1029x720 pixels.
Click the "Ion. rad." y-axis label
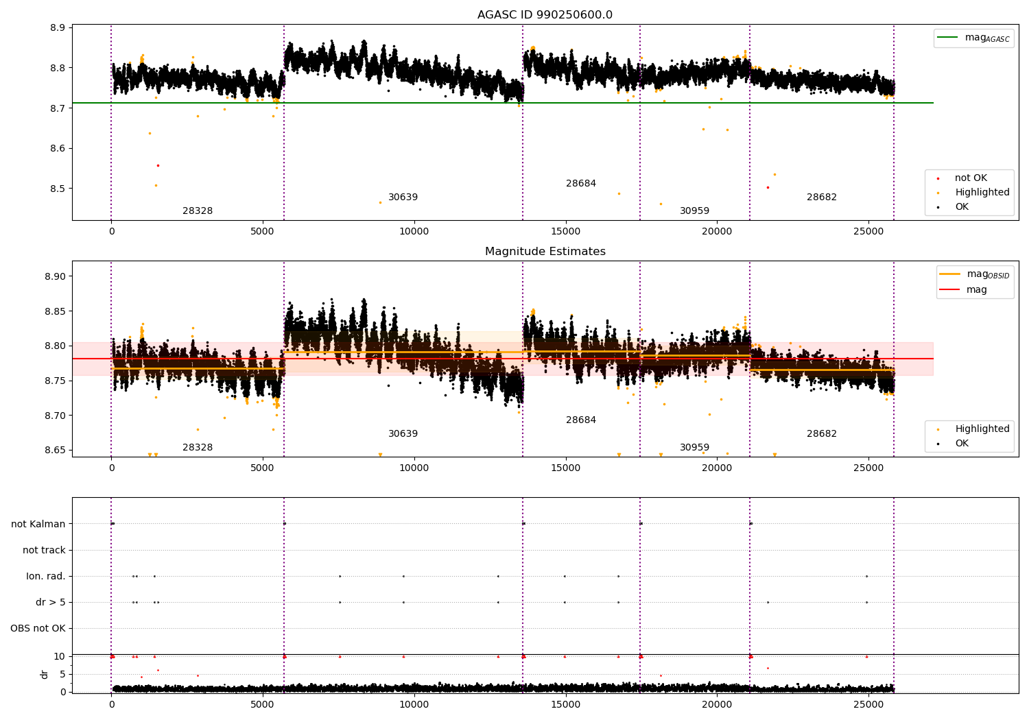(x=46, y=577)
